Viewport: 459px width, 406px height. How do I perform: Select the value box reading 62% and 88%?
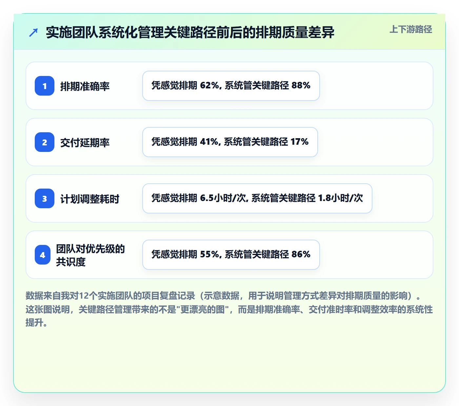[x=231, y=86]
